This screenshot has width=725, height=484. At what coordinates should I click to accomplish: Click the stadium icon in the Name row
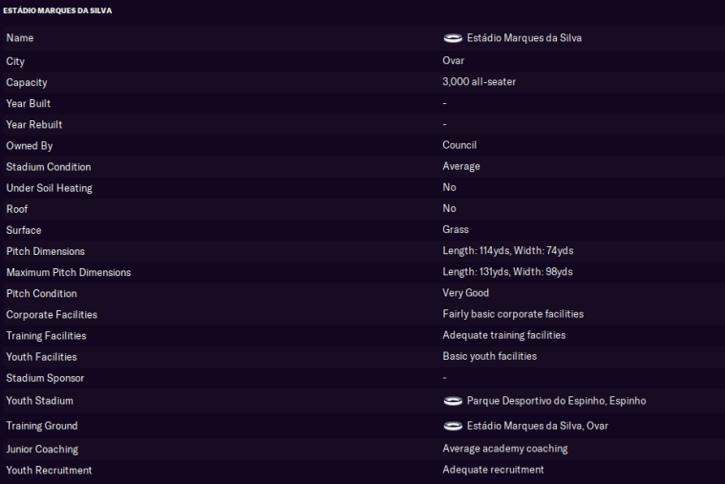[x=453, y=38]
